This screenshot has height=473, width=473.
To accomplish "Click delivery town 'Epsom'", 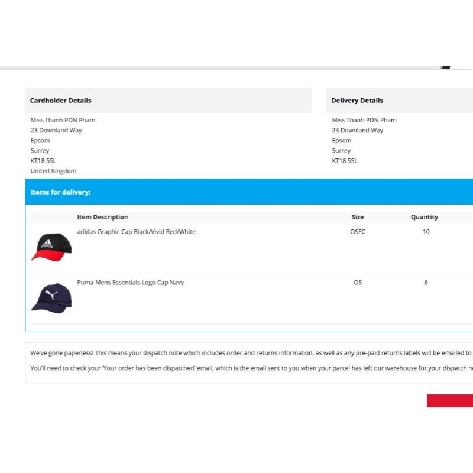I will click(x=342, y=141).
